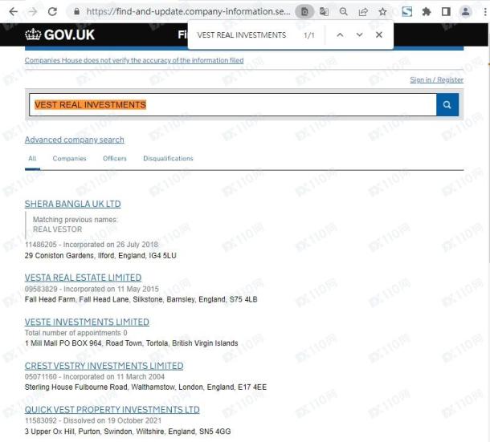Click the company search input field
Image resolution: width=490 pixels, height=442 pixels.
click(232, 104)
